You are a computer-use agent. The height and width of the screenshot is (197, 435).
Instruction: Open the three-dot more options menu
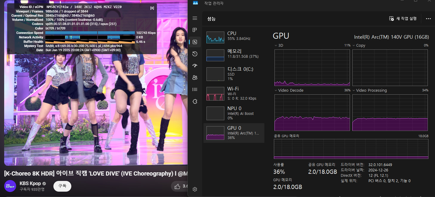pyautogui.click(x=428, y=18)
